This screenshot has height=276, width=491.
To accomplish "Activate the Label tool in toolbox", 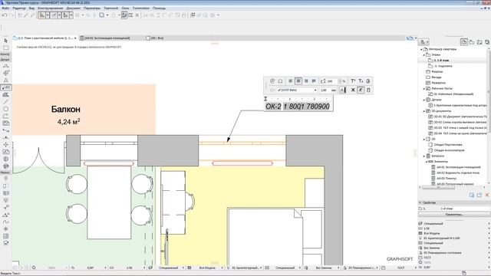I will pos(5,87).
